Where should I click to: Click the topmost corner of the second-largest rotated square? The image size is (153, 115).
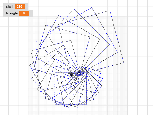pyautogui.click(x=92, y=7)
